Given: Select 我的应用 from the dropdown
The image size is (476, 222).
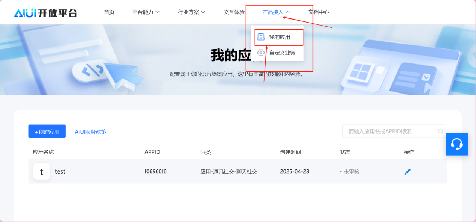Looking at the screenshot, I should pyautogui.click(x=280, y=38).
